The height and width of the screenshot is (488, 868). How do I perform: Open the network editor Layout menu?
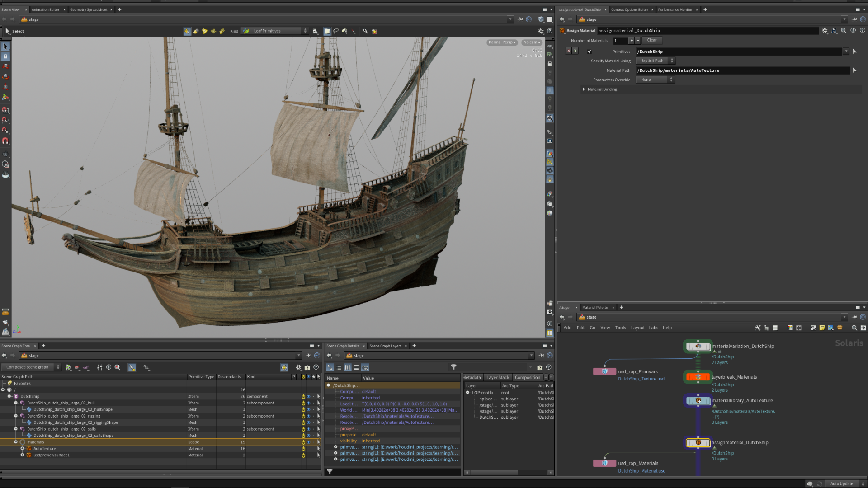pos(637,328)
